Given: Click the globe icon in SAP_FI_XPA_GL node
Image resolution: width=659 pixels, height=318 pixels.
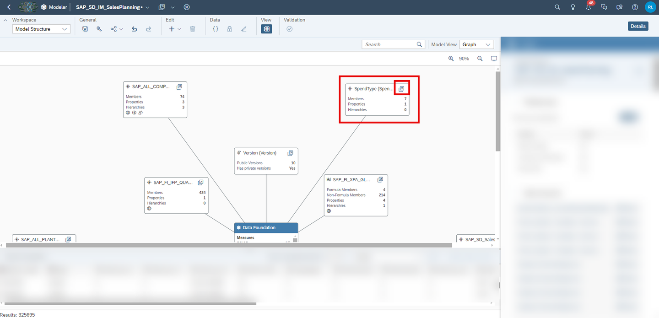Looking at the screenshot, I should (329, 211).
